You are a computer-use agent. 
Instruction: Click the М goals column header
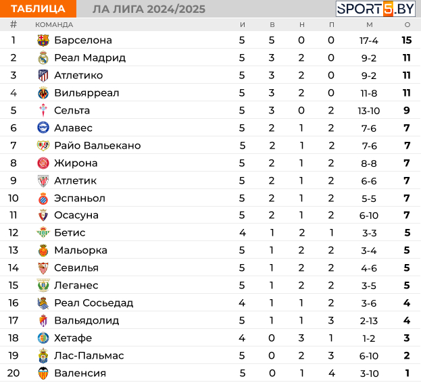pyautogui.click(x=370, y=25)
